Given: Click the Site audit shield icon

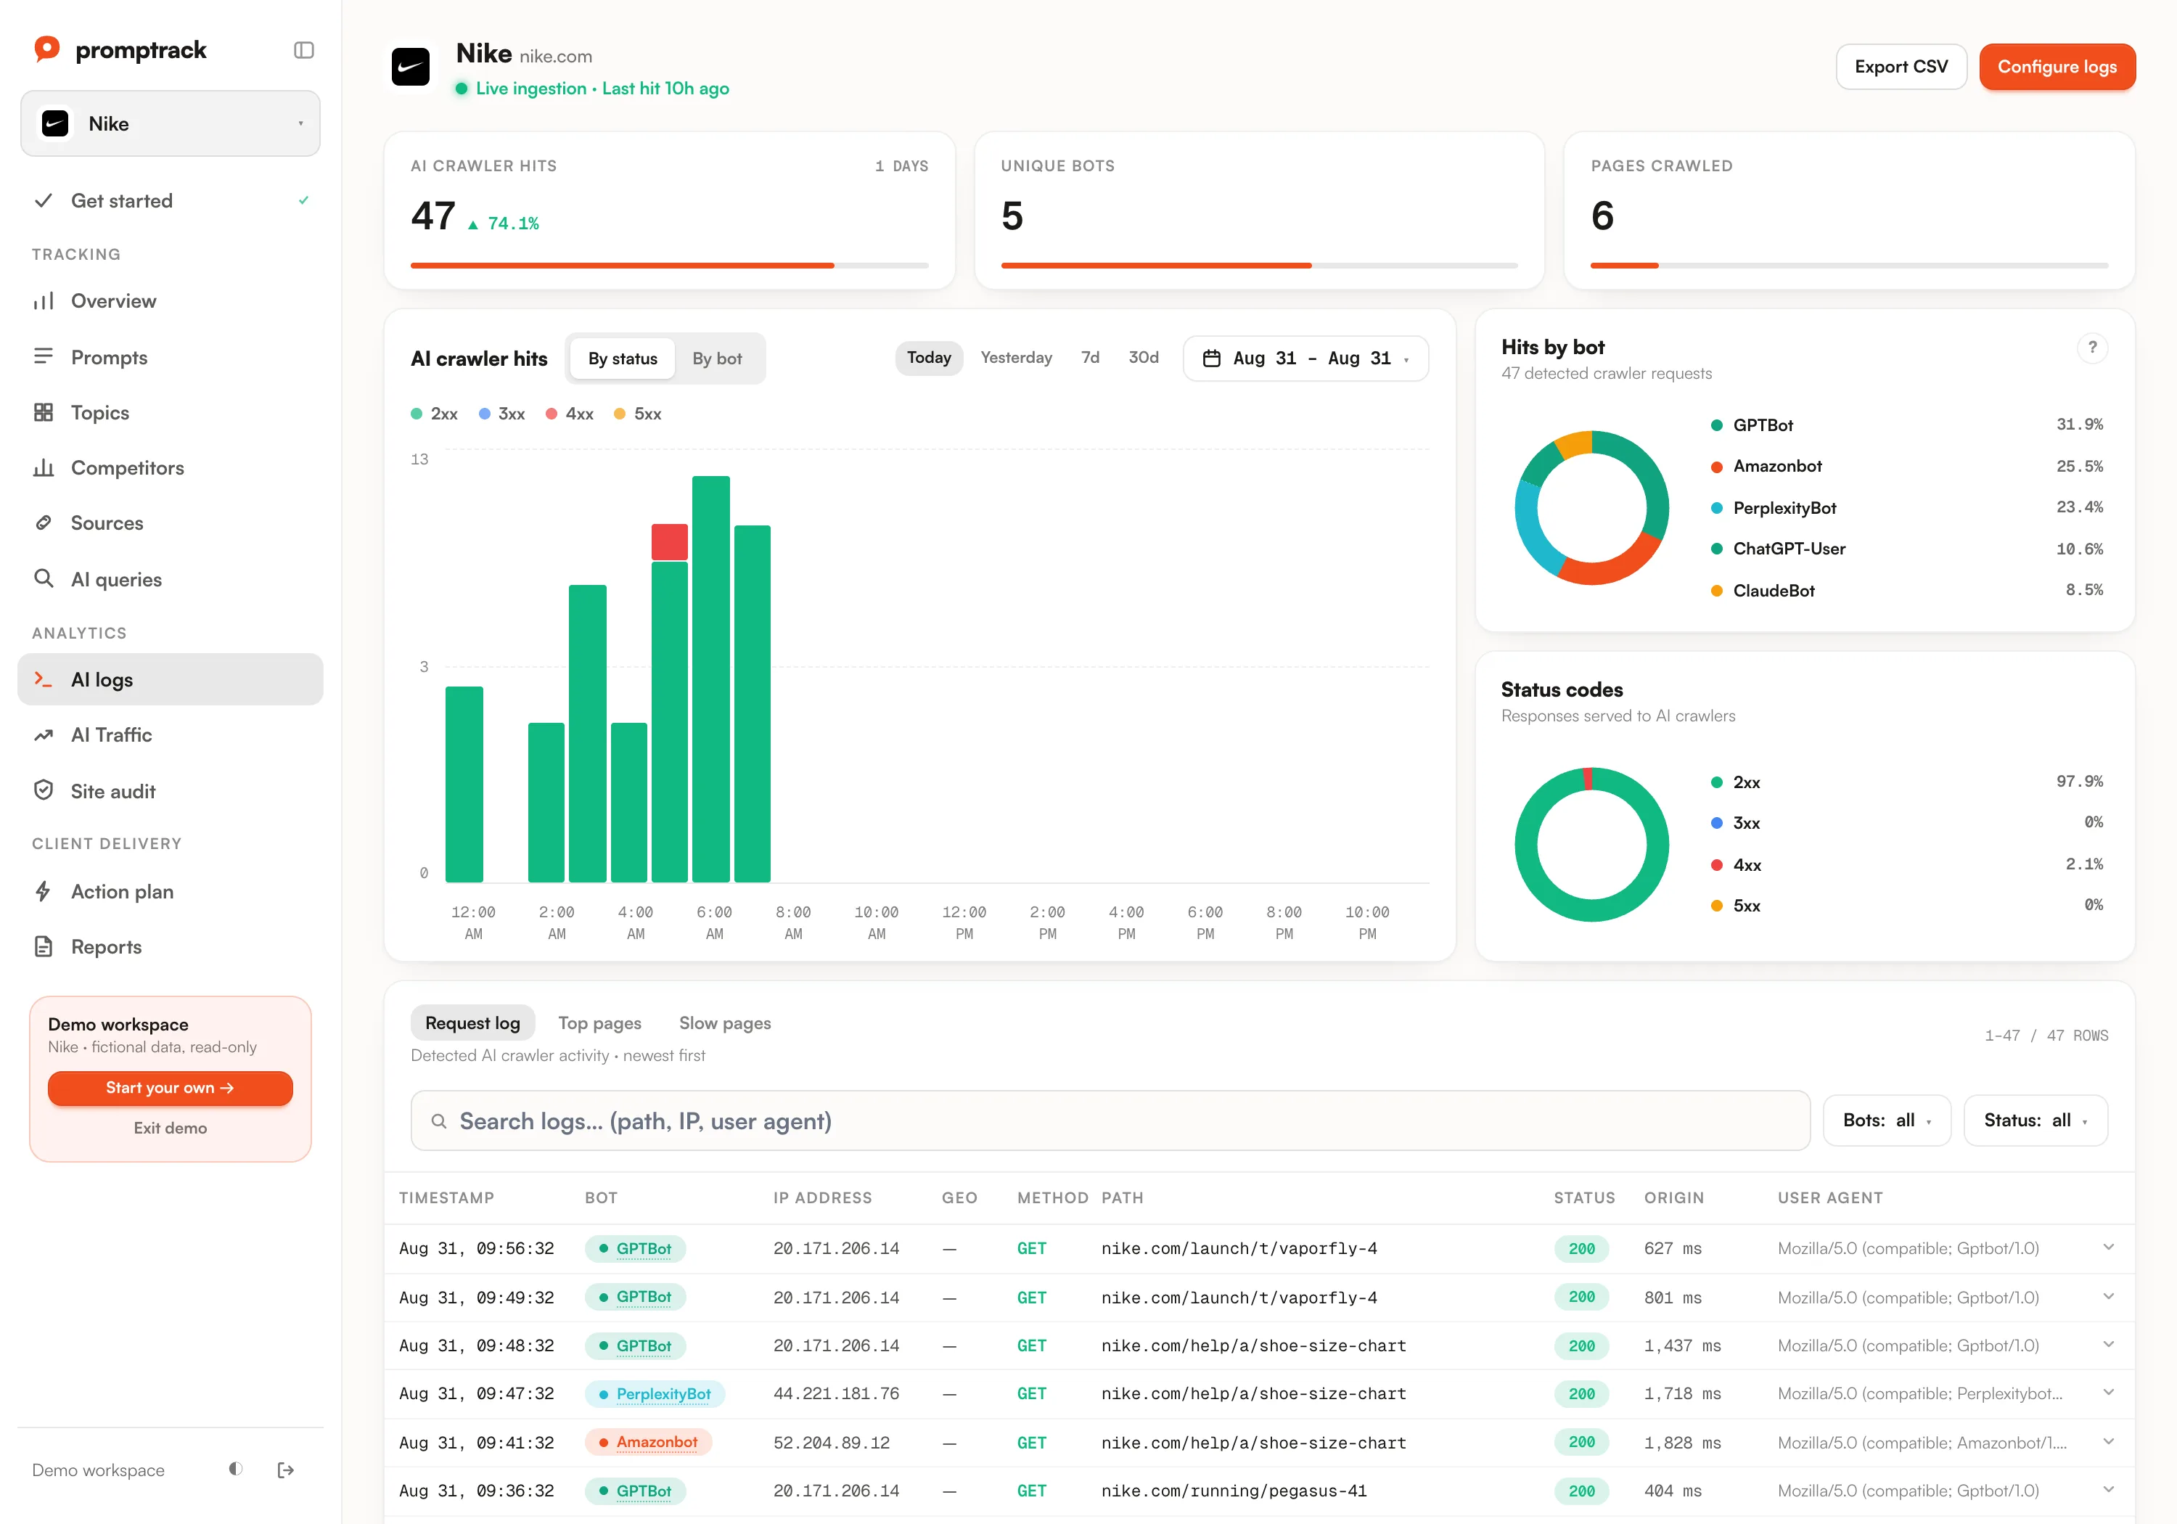Looking at the screenshot, I should tap(44, 790).
